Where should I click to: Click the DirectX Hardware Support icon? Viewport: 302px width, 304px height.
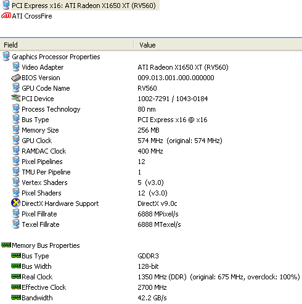16,203
